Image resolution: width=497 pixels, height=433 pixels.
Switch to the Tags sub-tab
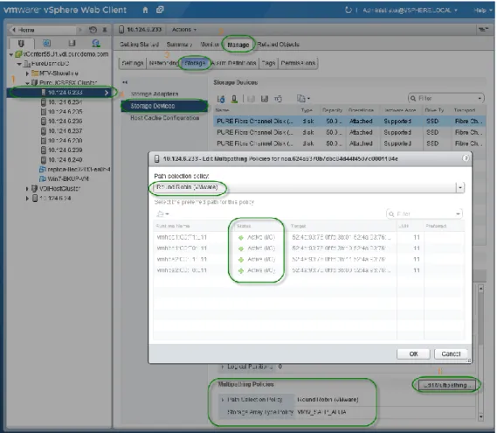(x=268, y=63)
